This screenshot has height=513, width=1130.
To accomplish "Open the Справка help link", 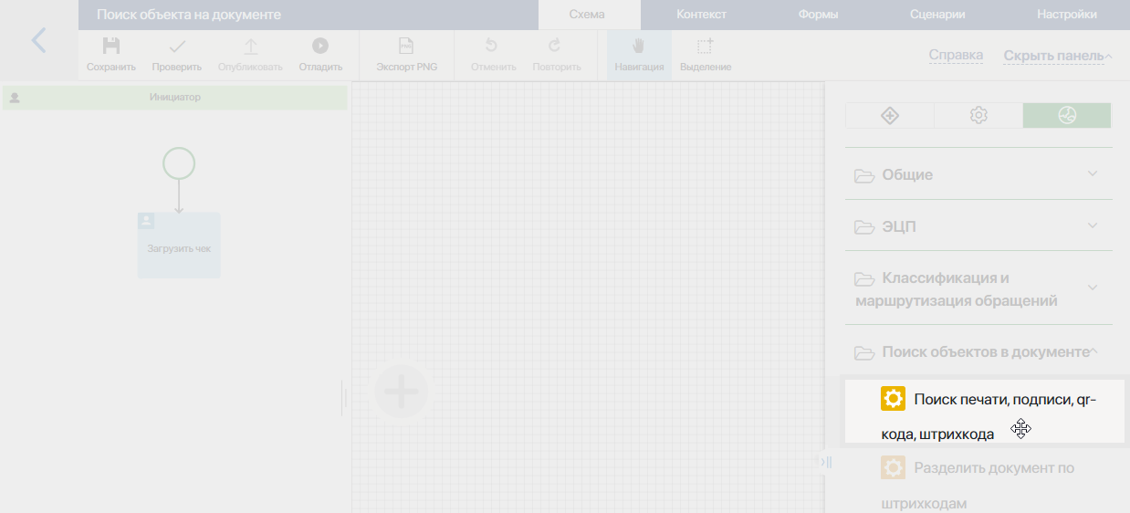I will tap(956, 56).
